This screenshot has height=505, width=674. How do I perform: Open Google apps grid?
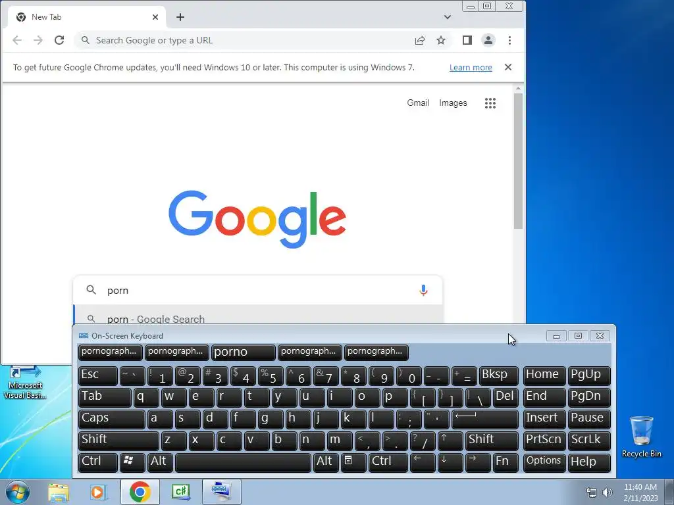coord(490,103)
